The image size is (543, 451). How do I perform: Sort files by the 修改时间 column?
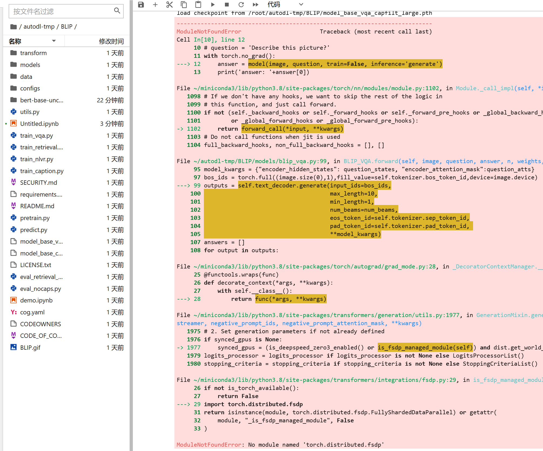[111, 41]
